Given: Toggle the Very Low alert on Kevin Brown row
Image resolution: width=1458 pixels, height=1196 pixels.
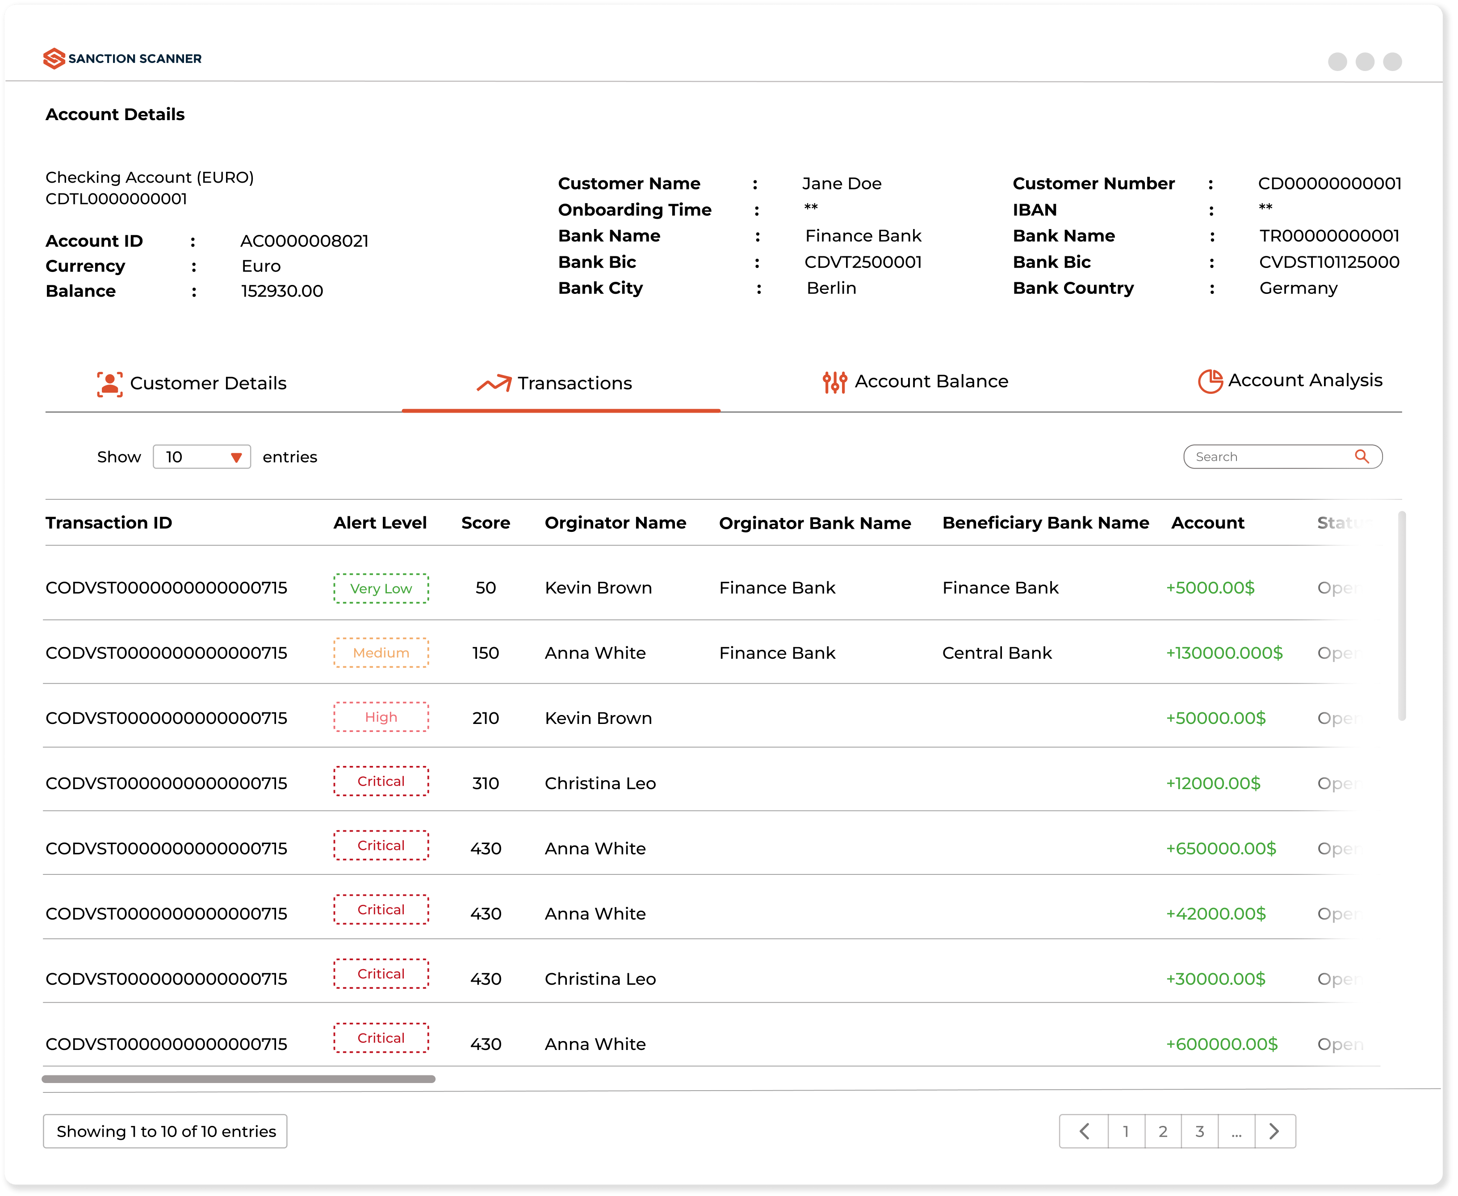Looking at the screenshot, I should (380, 587).
